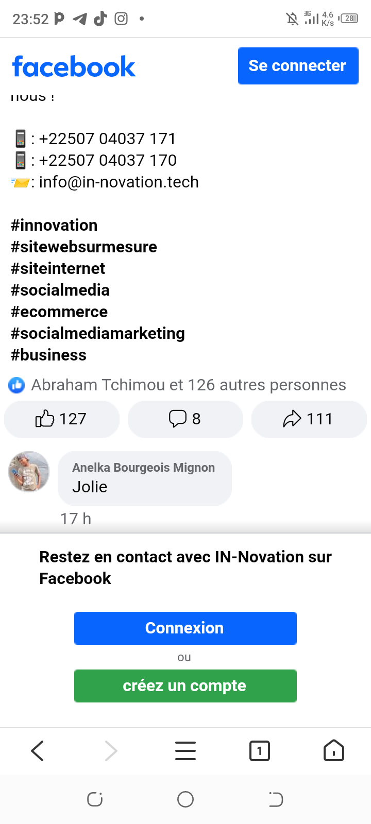The height and width of the screenshot is (824, 371).
Task: Open the #ecommerce hashtag
Action: (x=59, y=312)
